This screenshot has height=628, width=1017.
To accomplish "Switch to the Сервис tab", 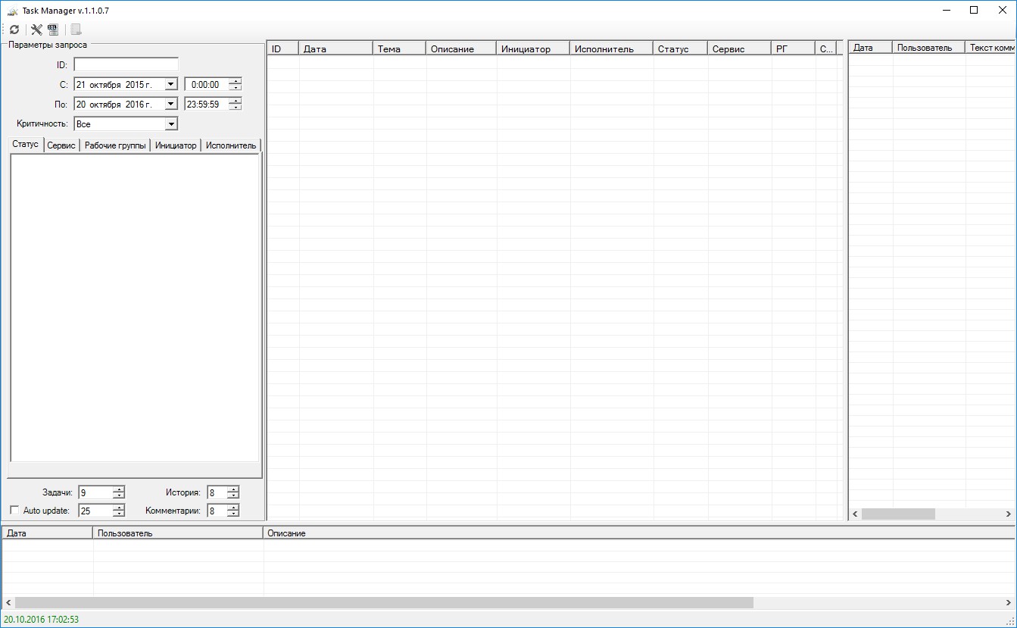I will point(61,145).
